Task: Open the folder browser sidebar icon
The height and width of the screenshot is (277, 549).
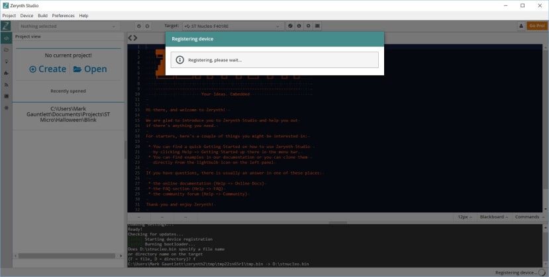Action: click(6, 50)
